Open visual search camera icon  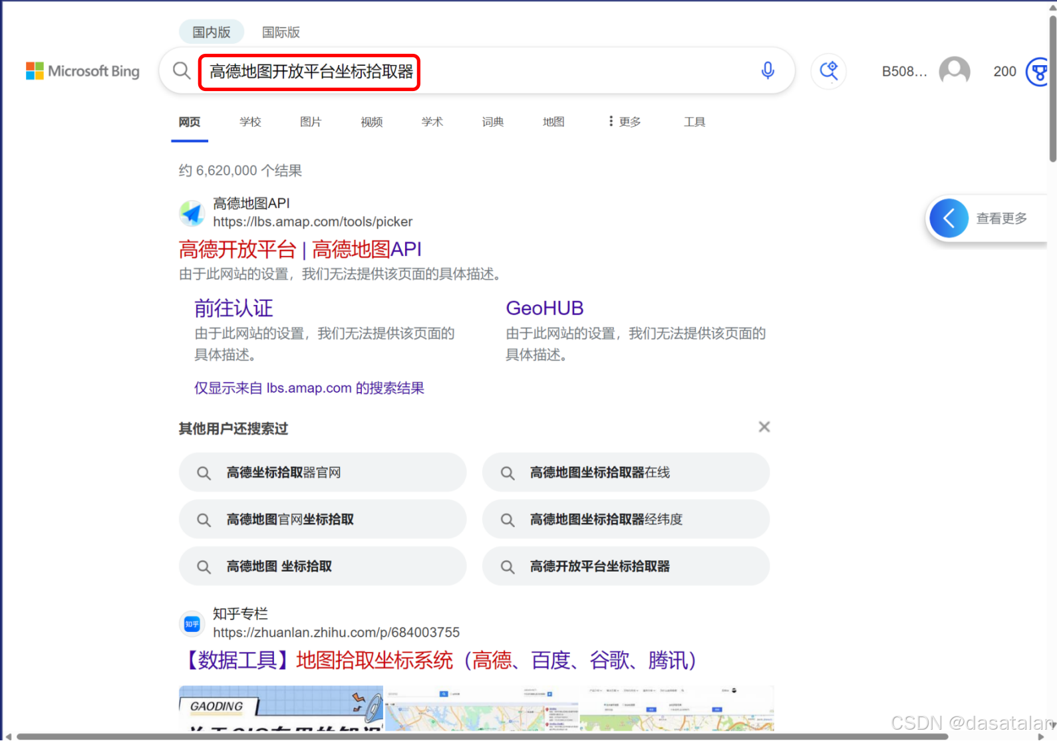click(829, 70)
